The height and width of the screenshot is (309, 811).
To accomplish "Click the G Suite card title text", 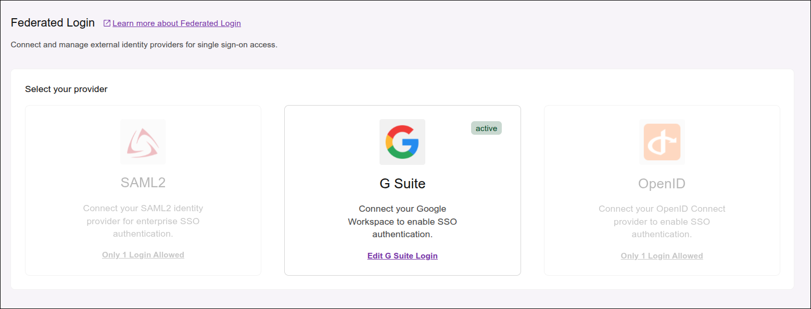I will (402, 183).
